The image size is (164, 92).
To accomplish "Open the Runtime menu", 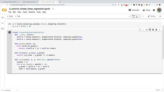I will point(32,12).
